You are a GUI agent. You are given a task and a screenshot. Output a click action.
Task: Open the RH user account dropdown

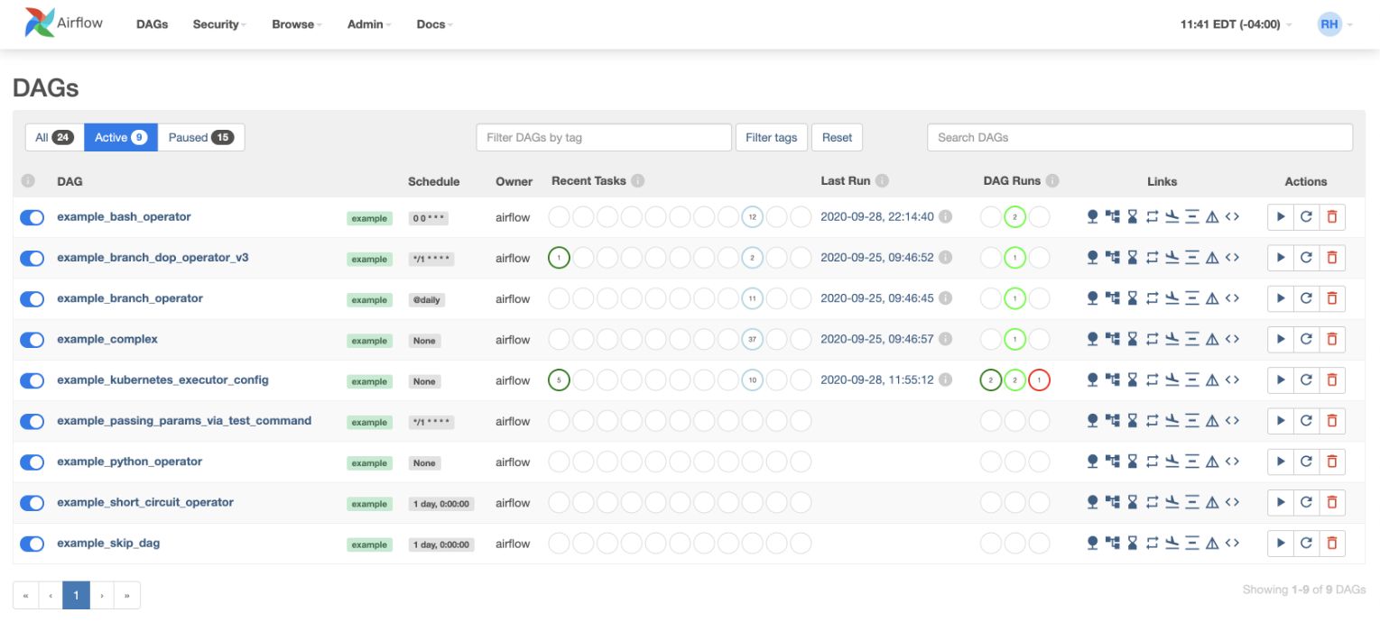tap(1335, 24)
